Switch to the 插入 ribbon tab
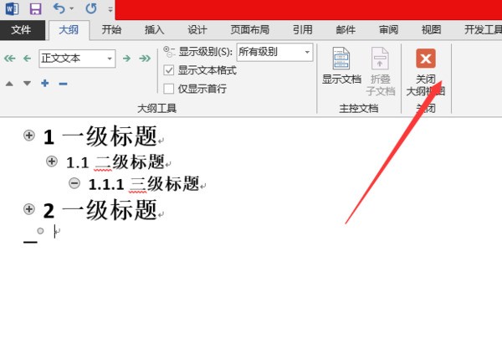This screenshot has width=502, height=359. tap(155, 30)
